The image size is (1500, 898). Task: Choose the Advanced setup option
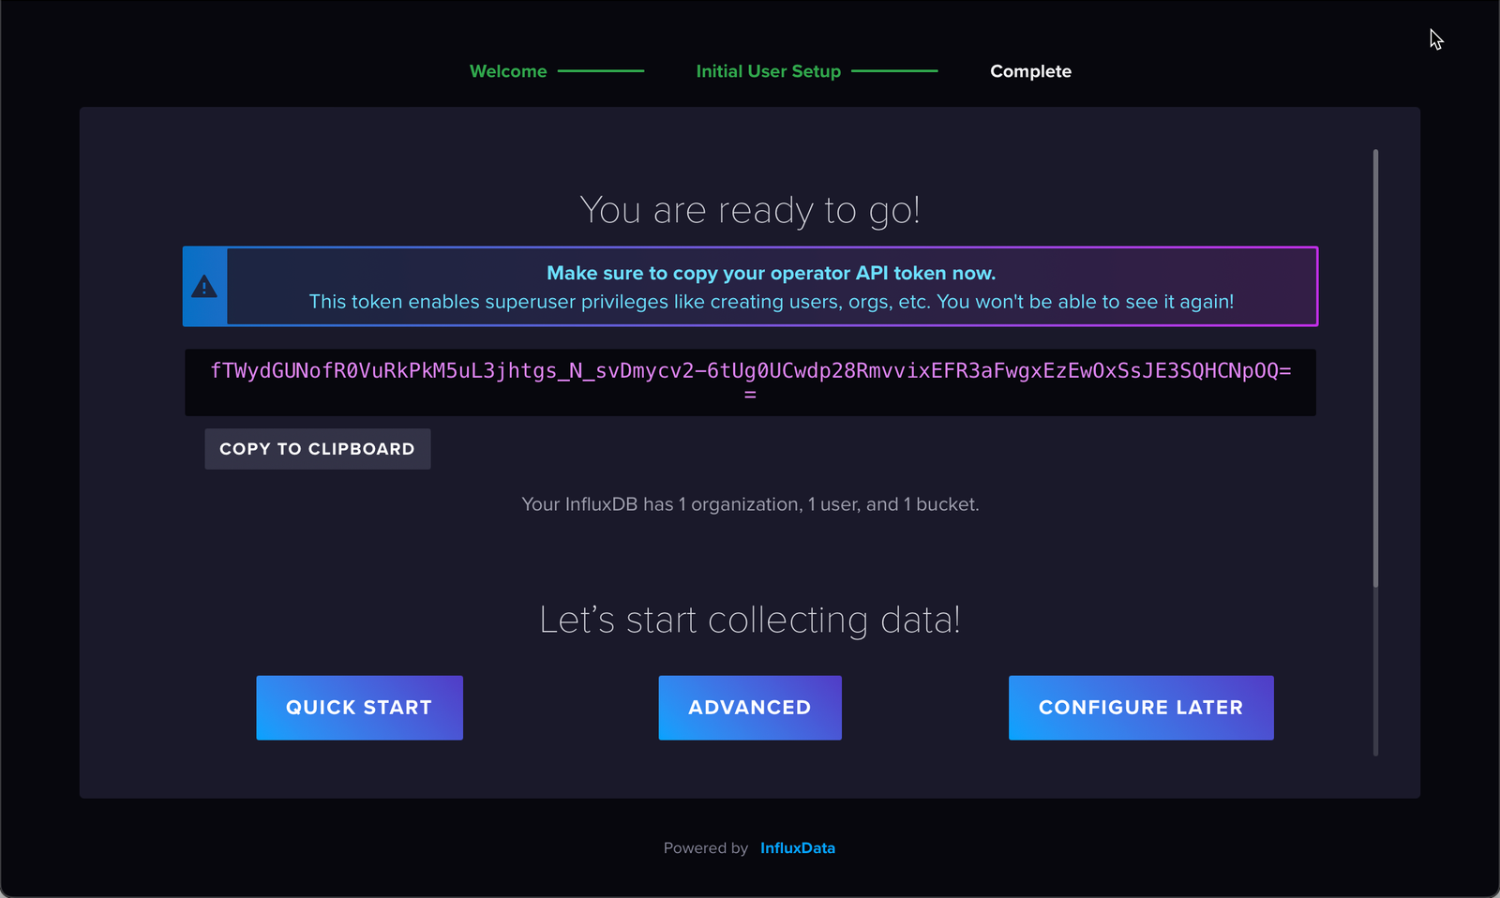(750, 708)
